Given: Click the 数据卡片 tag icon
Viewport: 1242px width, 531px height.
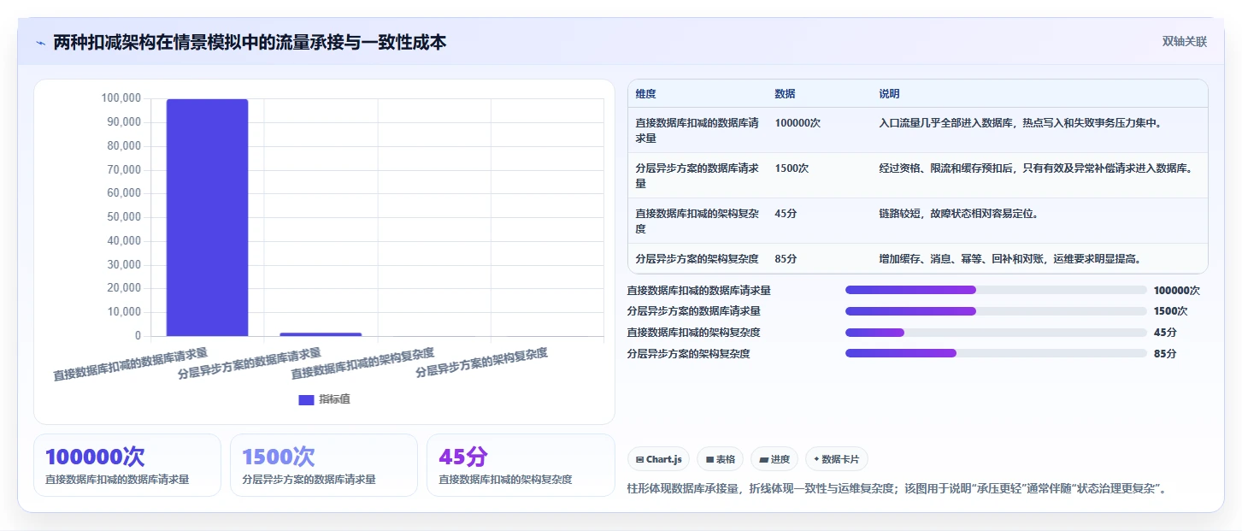Looking at the screenshot, I should (816, 459).
